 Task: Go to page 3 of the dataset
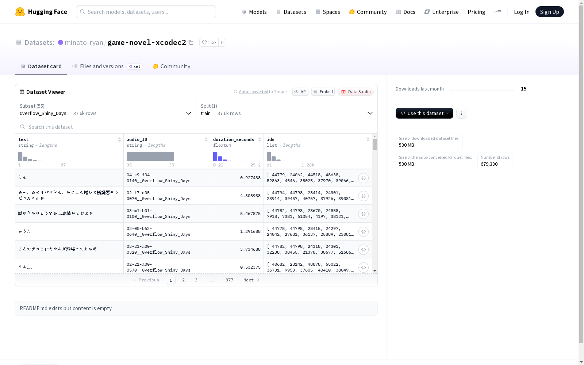[x=196, y=280]
